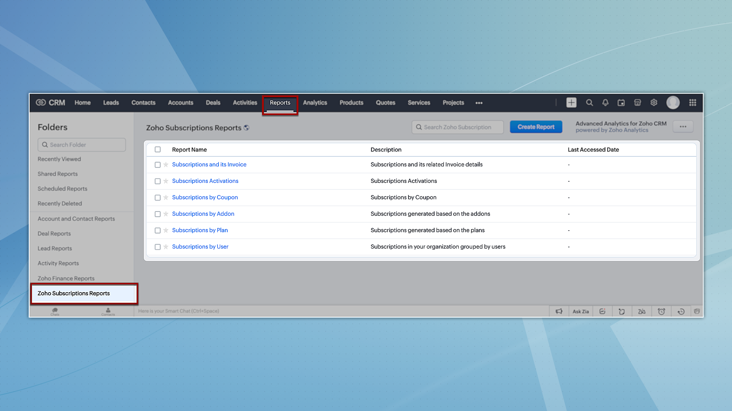Screen dimensions: 732x411
Task: Open the marketplace store icon
Action: click(x=637, y=103)
